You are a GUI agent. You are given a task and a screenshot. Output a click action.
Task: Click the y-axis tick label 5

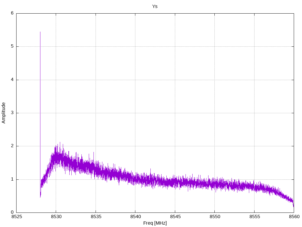12,46
